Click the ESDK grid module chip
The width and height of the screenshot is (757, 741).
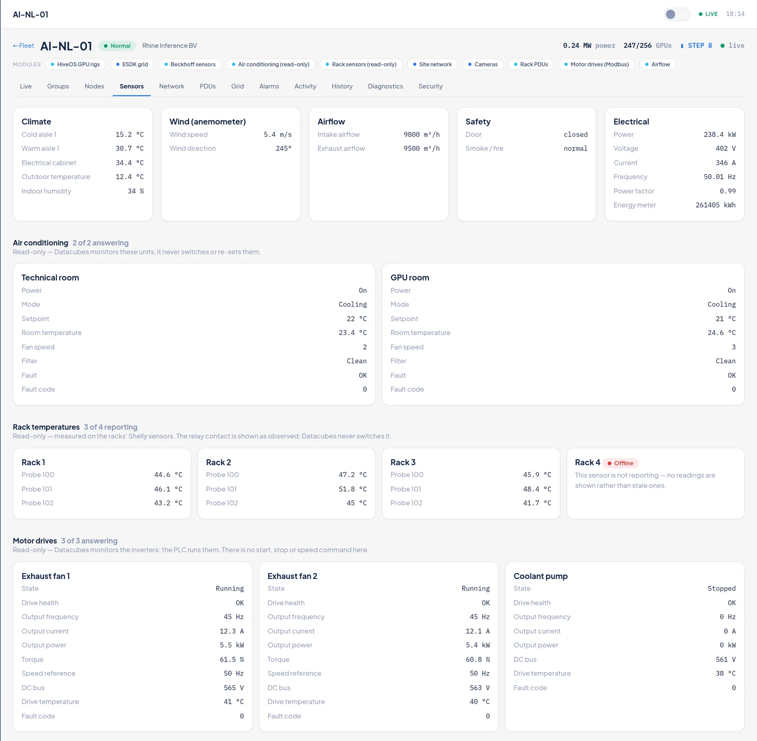tap(132, 64)
